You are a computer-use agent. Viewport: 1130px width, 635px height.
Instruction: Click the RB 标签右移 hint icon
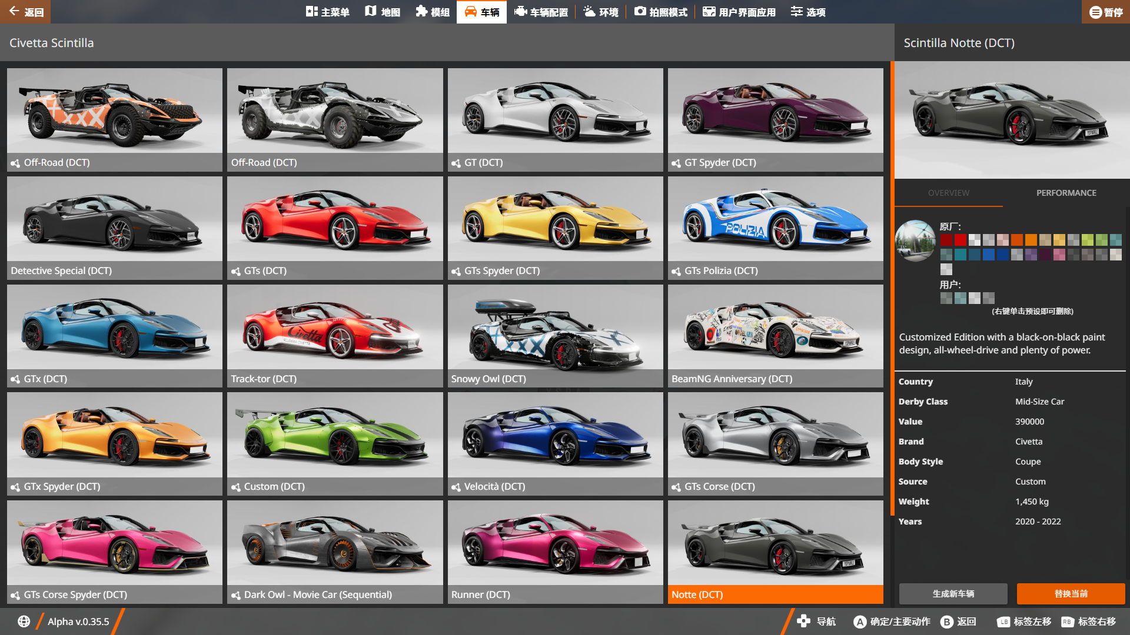[x=1068, y=621]
